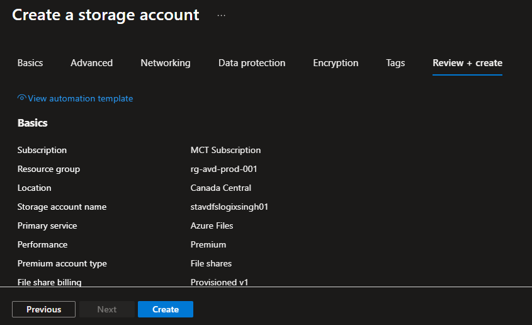Viewport: 532px width, 325px height.
Task: Click the Canada Central location value
Action: 220,188
